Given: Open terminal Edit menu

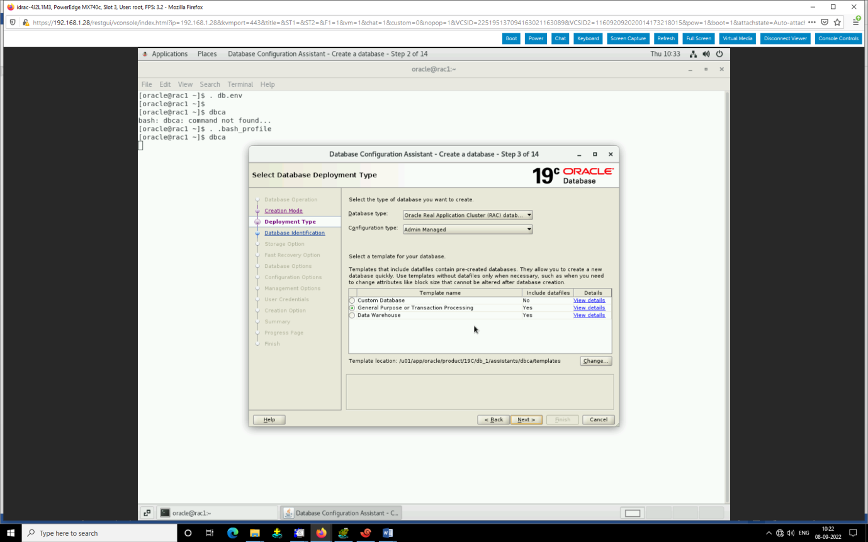Looking at the screenshot, I should point(165,84).
